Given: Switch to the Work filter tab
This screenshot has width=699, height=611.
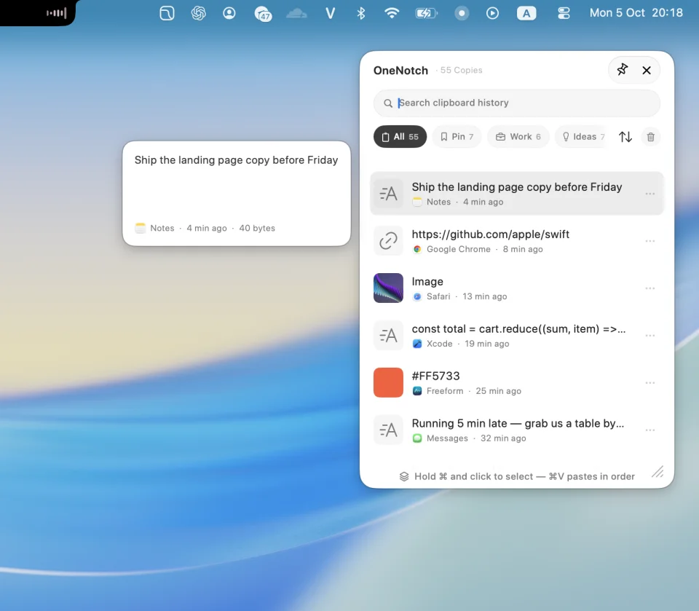Looking at the screenshot, I should (x=518, y=136).
